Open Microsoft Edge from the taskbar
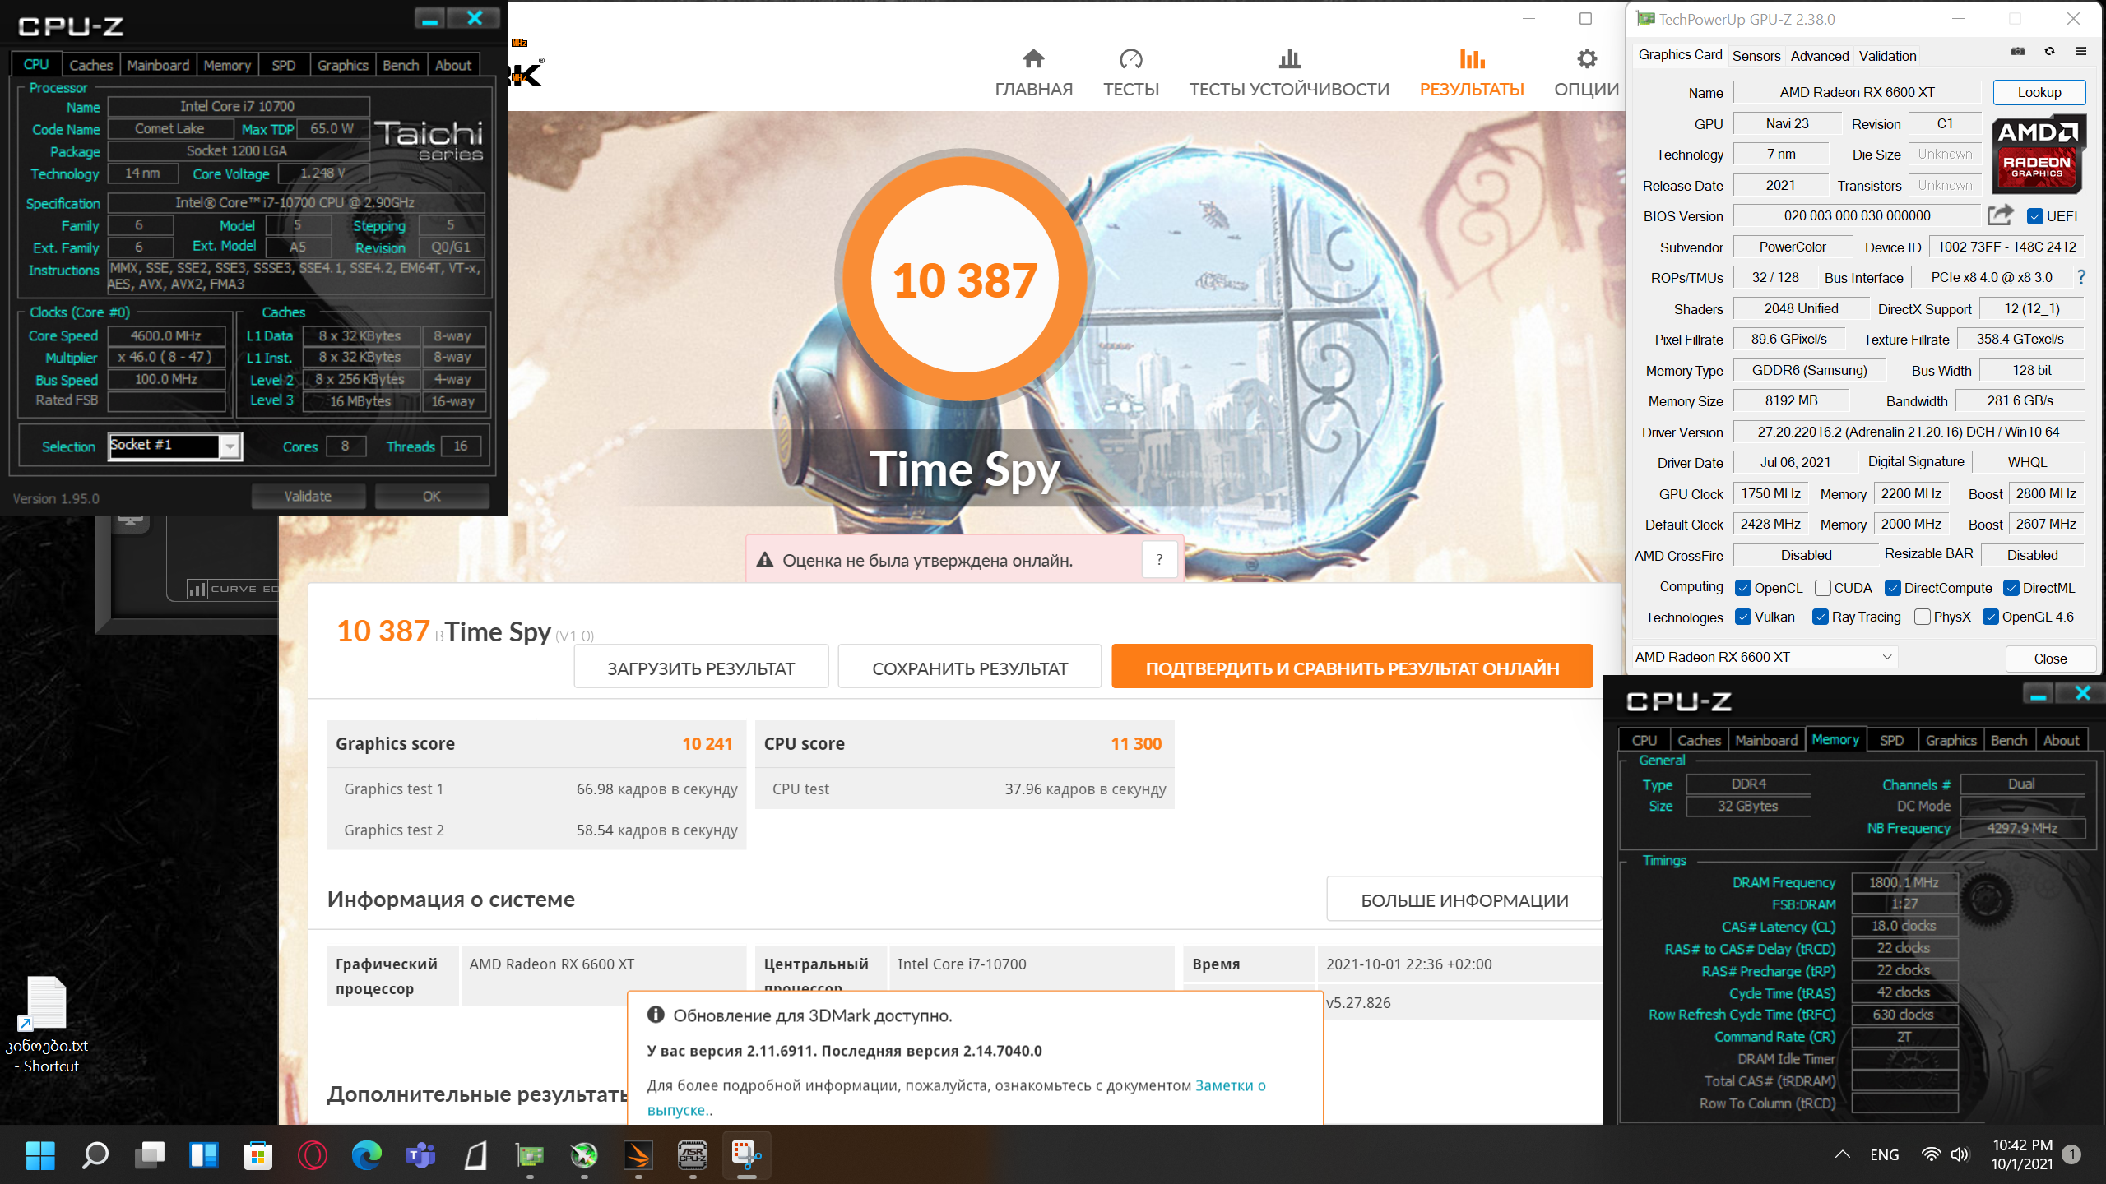 click(x=367, y=1155)
